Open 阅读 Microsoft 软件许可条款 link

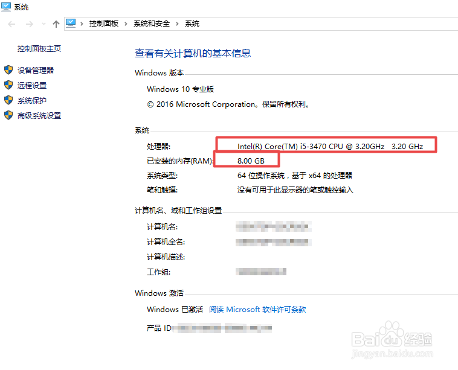pos(257,309)
